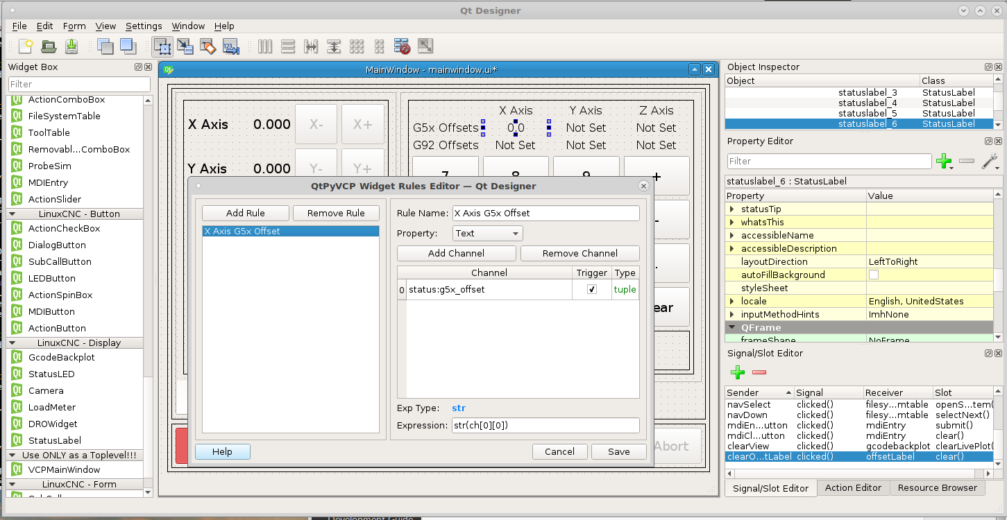
Task: Click Help in the Rules Editor
Action: [222, 452]
